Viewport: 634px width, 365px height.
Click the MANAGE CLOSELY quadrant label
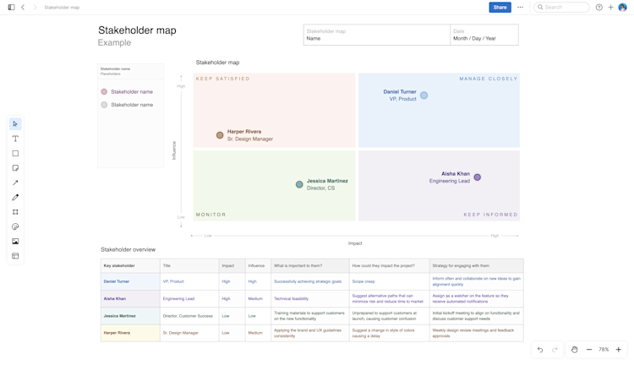[489, 79]
